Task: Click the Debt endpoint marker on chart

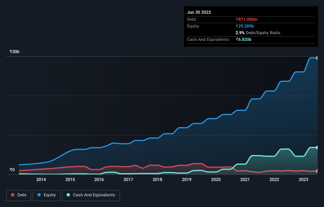Action: (x=317, y=171)
